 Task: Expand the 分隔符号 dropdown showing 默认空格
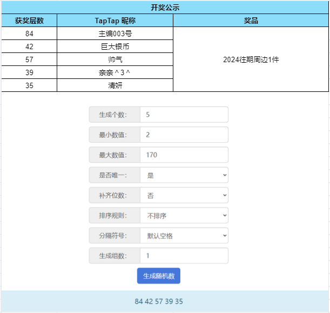tap(184, 236)
